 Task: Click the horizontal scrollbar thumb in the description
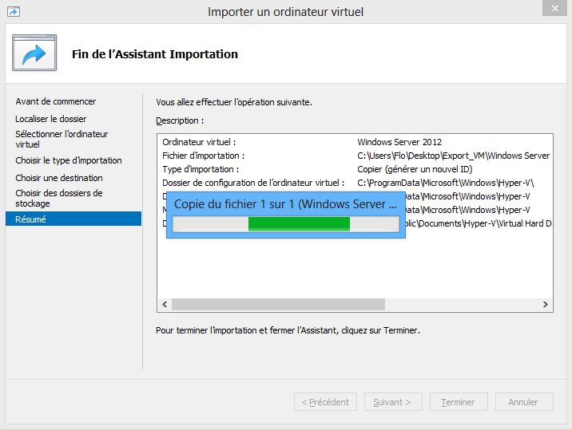pos(277,305)
